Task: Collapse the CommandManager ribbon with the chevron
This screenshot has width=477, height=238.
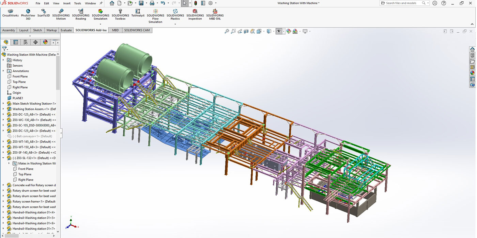Action: pyautogui.click(x=472, y=24)
